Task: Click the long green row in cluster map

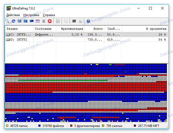Action: click(63, 80)
